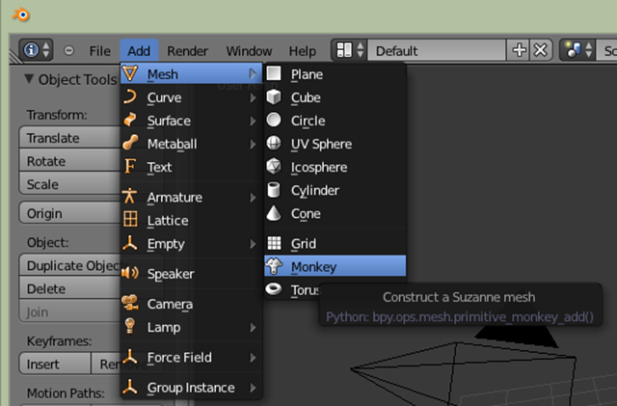Click the Default screen layout name field
Viewport: 617px width, 406px height.
(x=439, y=50)
